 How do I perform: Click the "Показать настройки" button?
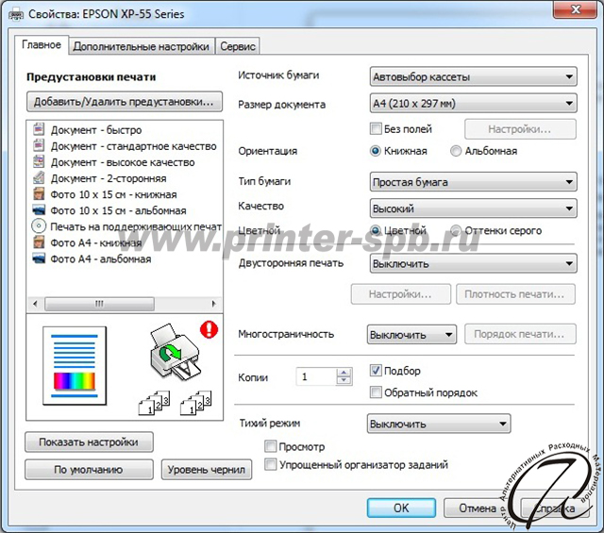[x=89, y=442]
